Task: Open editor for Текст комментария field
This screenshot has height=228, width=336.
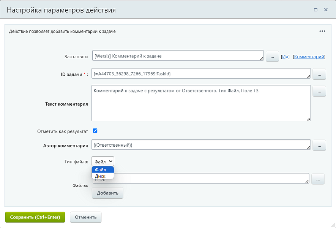Action: 319,91
